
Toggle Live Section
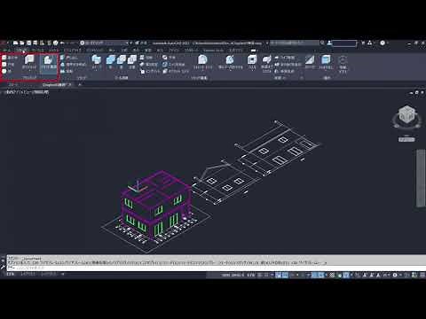point(285,58)
